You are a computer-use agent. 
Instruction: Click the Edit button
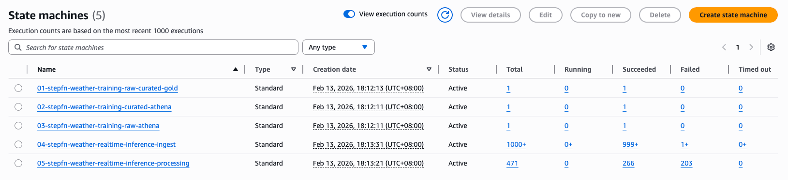[546, 15]
